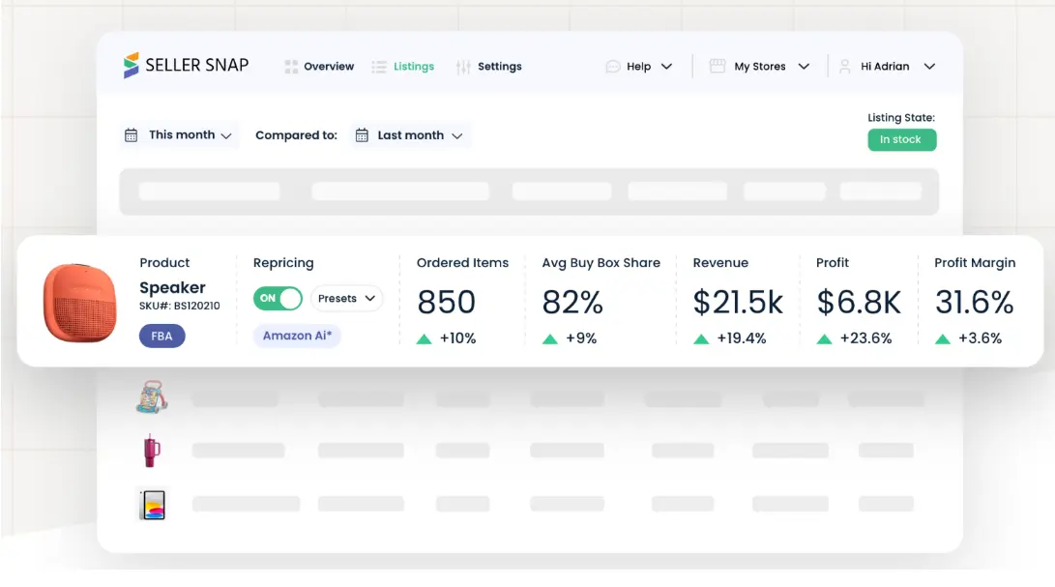Viewport: 1055px width, 587px height.
Task: Click the Compared to: label
Action: (x=296, y=135)
